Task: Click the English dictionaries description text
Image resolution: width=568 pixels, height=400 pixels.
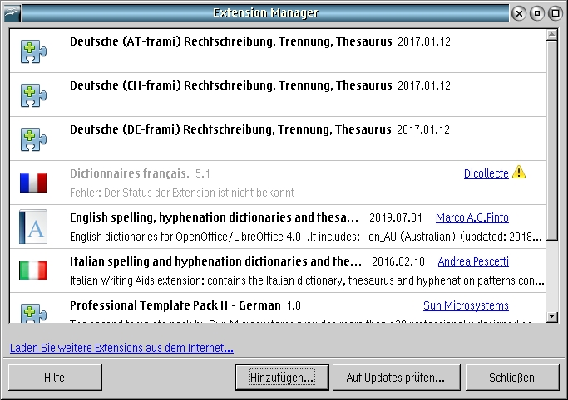Action: (306, 237)
